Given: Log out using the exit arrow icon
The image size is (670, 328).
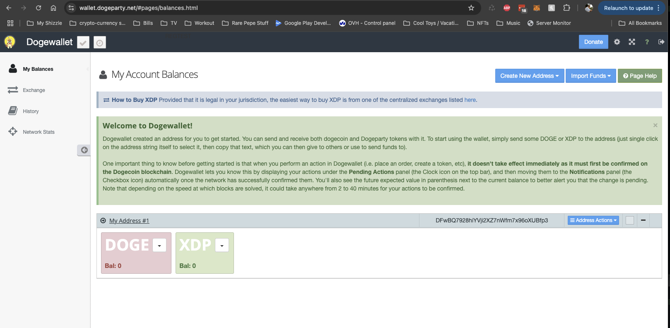Looking at the screenshot, I should click(661, 42).
